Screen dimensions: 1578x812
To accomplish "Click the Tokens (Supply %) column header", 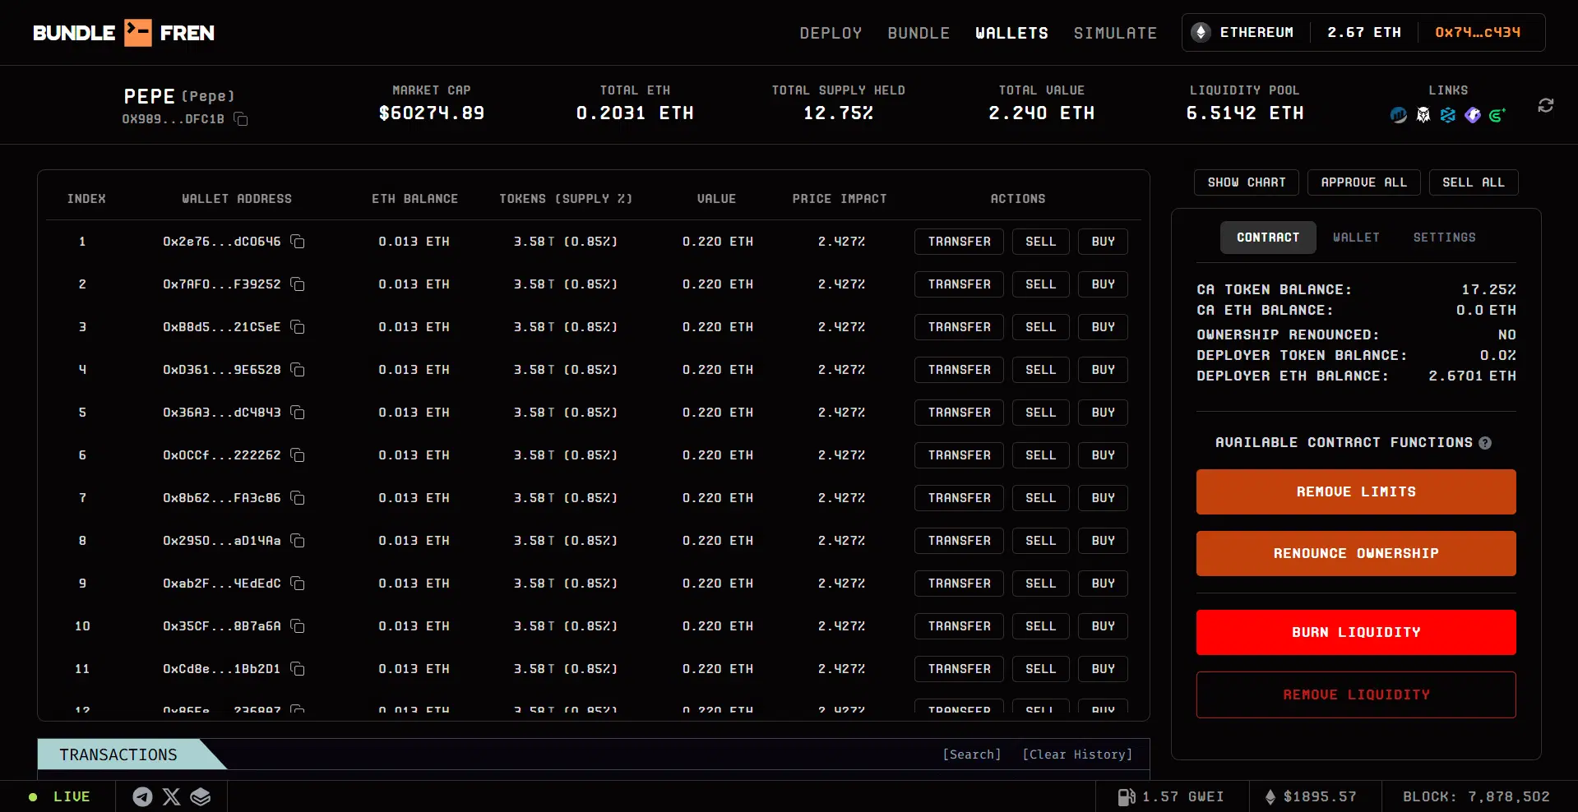I will (x=566, y=199).
